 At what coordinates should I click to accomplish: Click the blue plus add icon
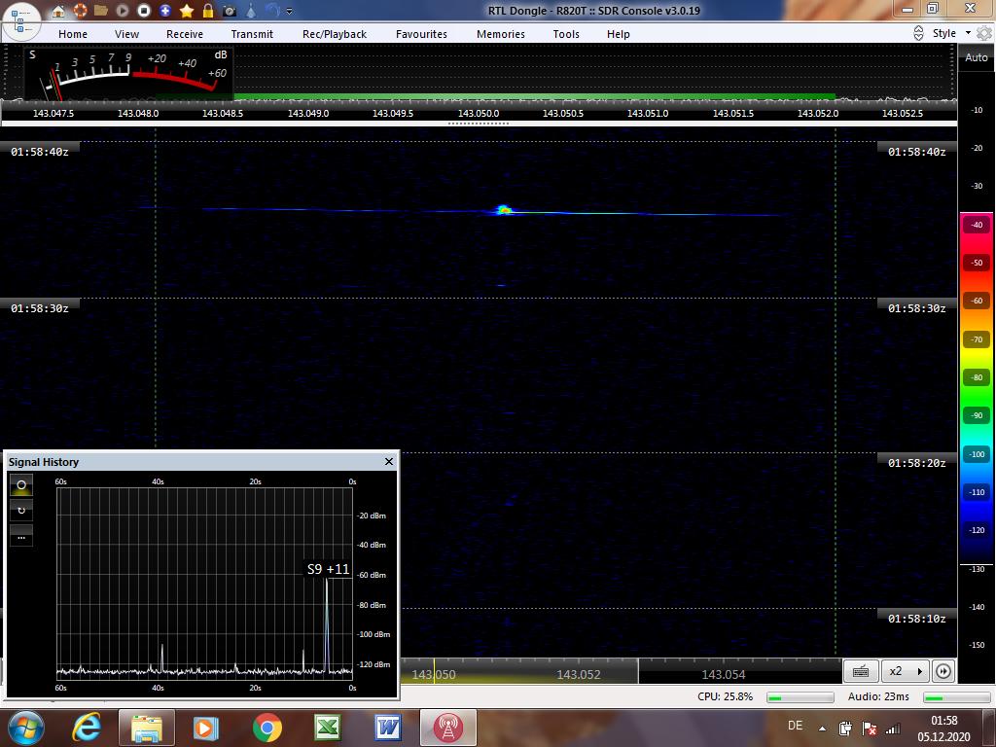click(165, 10)
